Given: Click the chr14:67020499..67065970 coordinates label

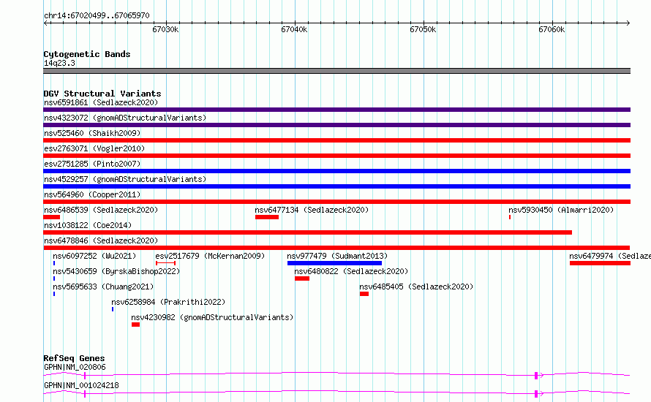Looking at the screenshot, I should (x=97, y=15).
